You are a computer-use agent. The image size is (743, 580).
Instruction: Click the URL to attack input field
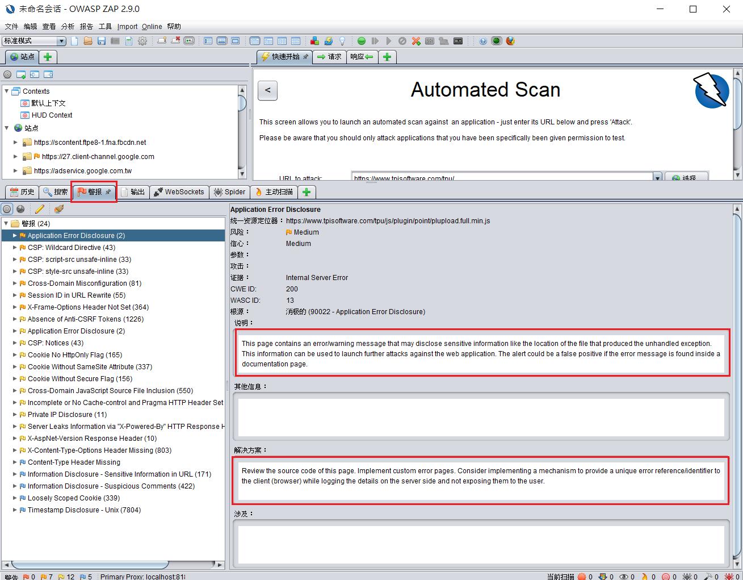click(x=502, y=177)
